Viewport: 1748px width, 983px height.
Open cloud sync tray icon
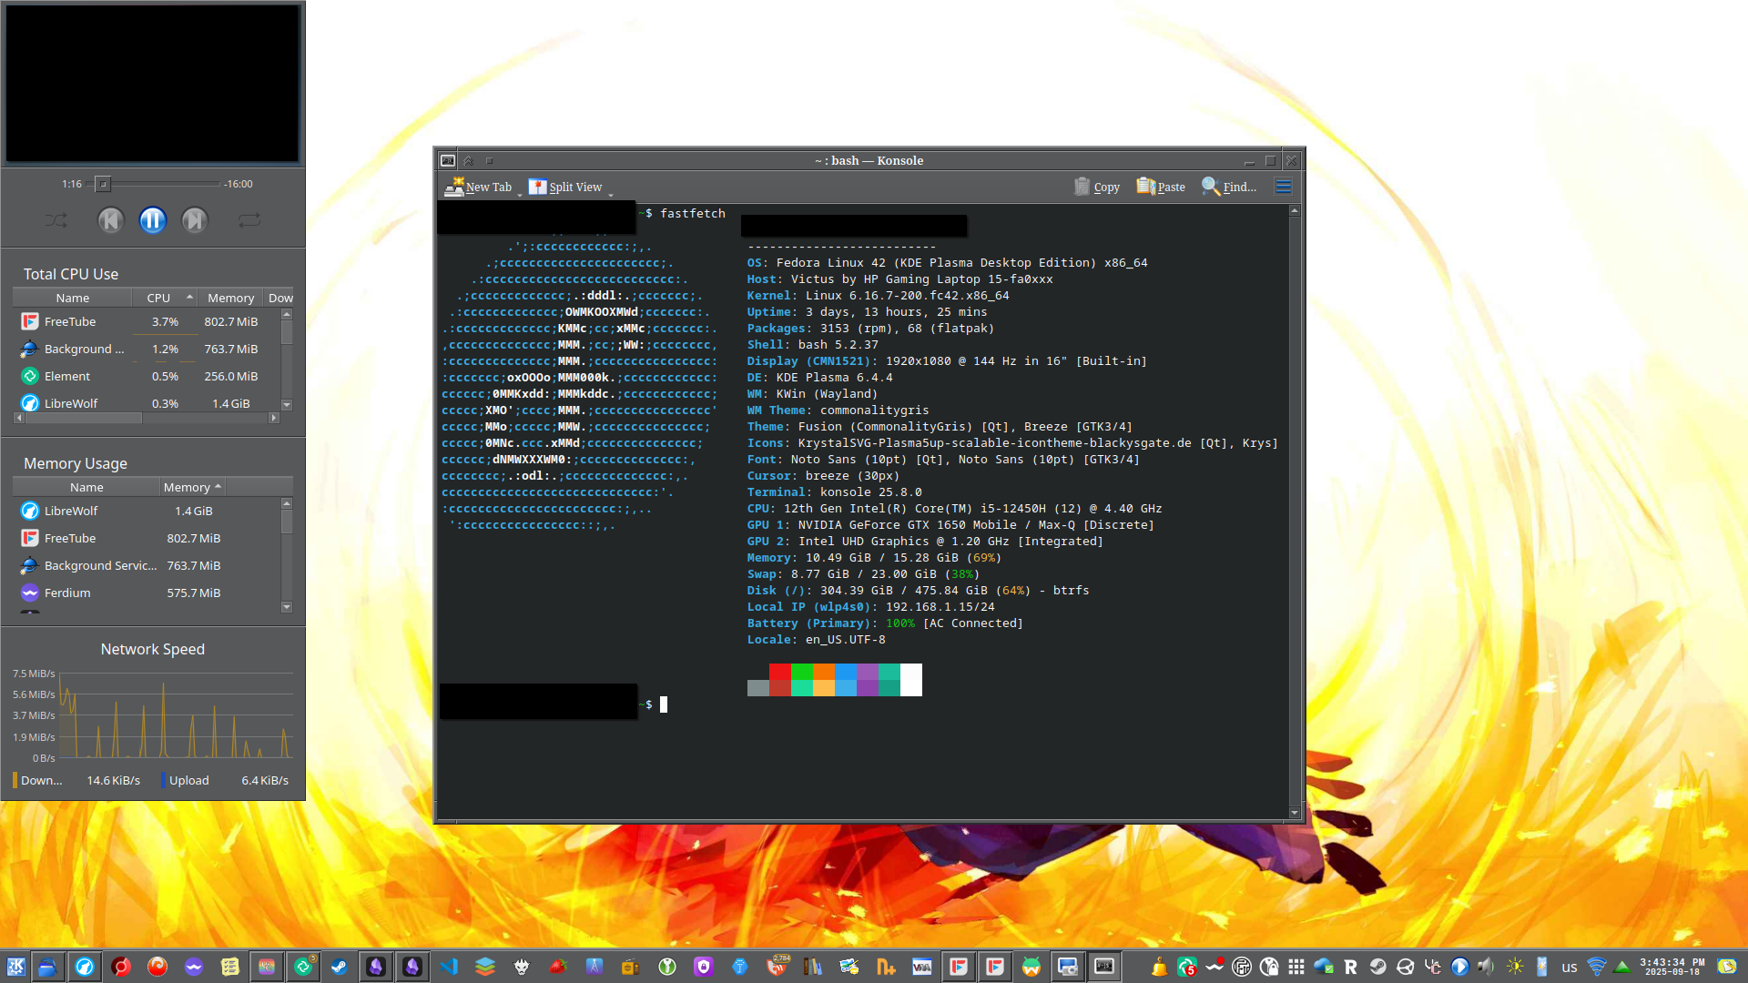point(1323,967)
